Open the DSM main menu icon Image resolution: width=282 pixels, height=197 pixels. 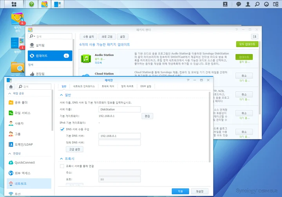[x=14, y=4]
